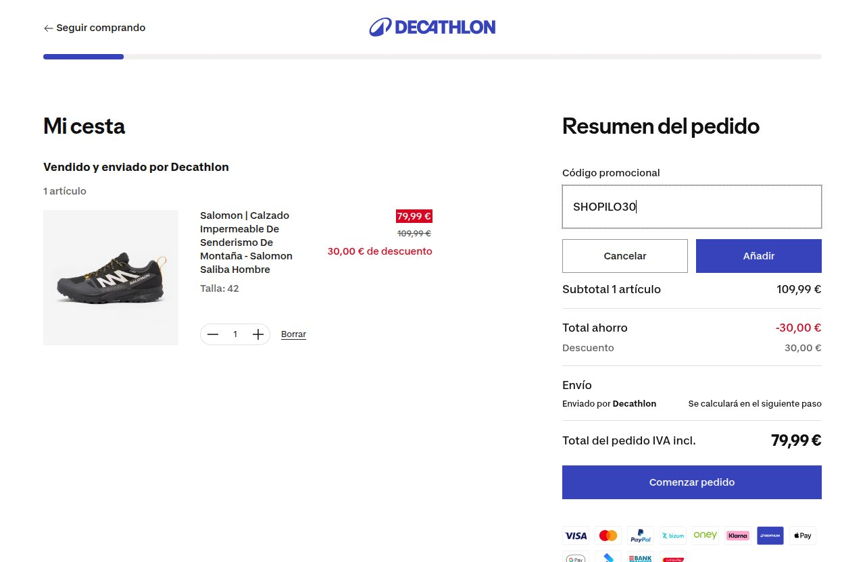Start checkout with Comenzar pedido
Screen dimensions: 865x562
(x=692, y=482)
